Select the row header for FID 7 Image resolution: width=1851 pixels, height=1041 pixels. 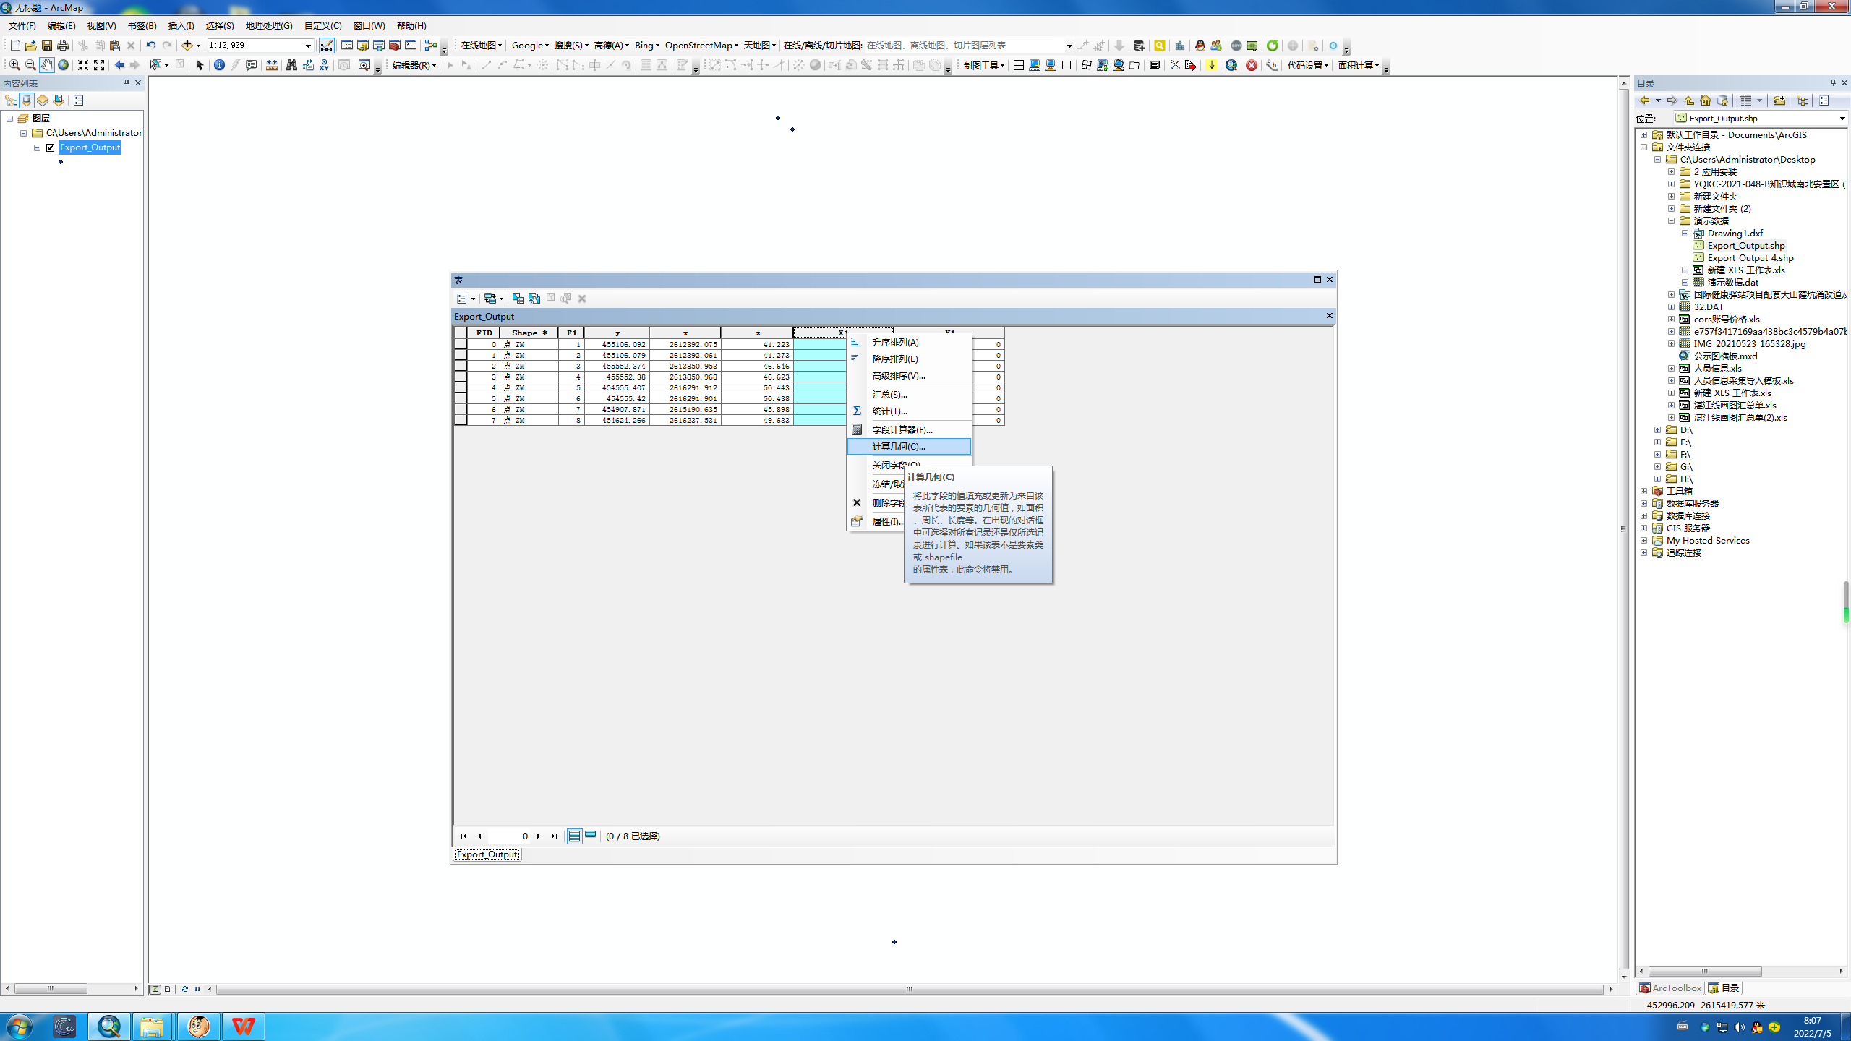pyautogui.click(x=461, y=420)
